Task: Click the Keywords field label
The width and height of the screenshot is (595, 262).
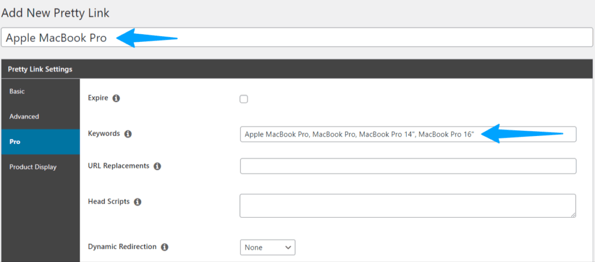Action: (104, 134)
